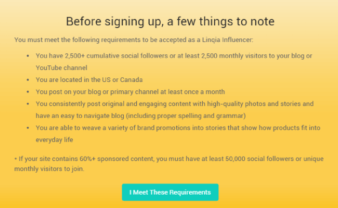
Task: Select the bullet dot before '2,500+ cumulative social followers'
Action: point(28,56)
